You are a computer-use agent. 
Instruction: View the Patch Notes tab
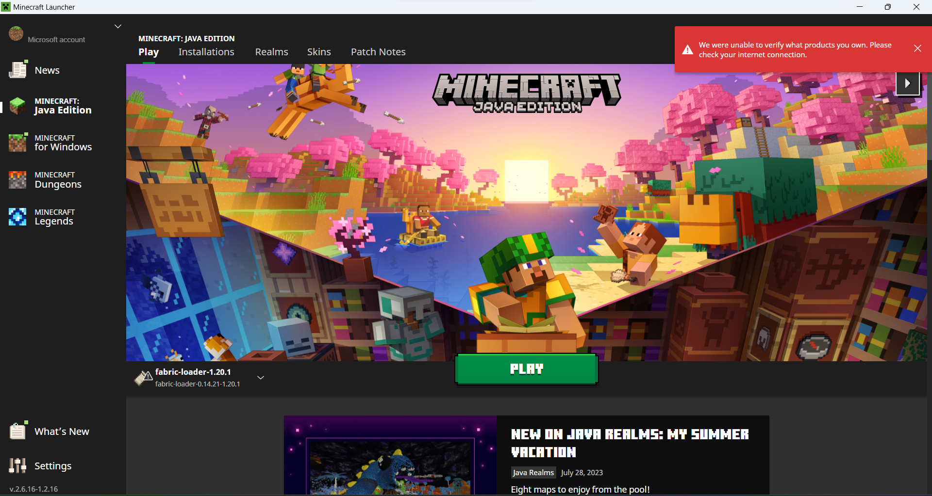coord(378,52)
